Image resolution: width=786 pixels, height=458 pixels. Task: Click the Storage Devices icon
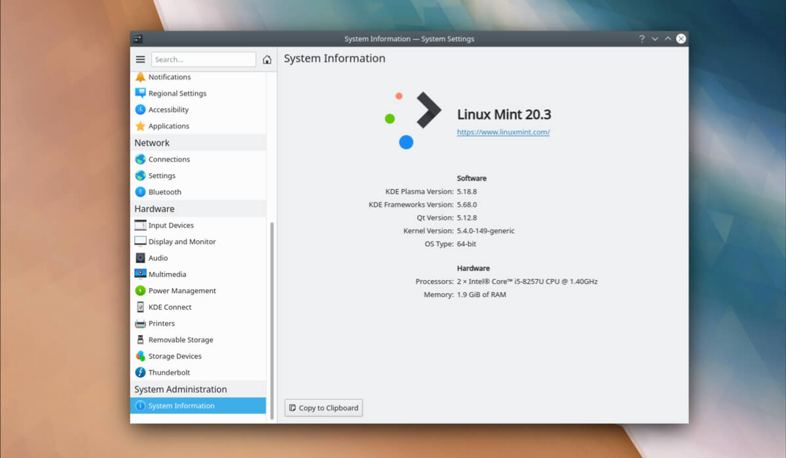click(x=140, y=356)
